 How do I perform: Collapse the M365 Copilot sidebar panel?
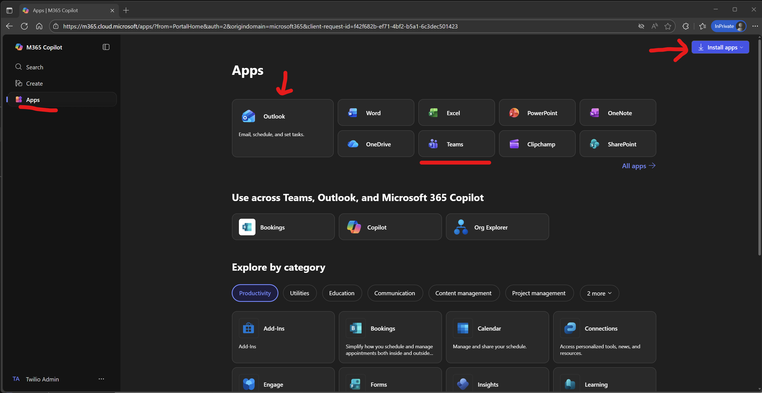[x=106, y=47]
